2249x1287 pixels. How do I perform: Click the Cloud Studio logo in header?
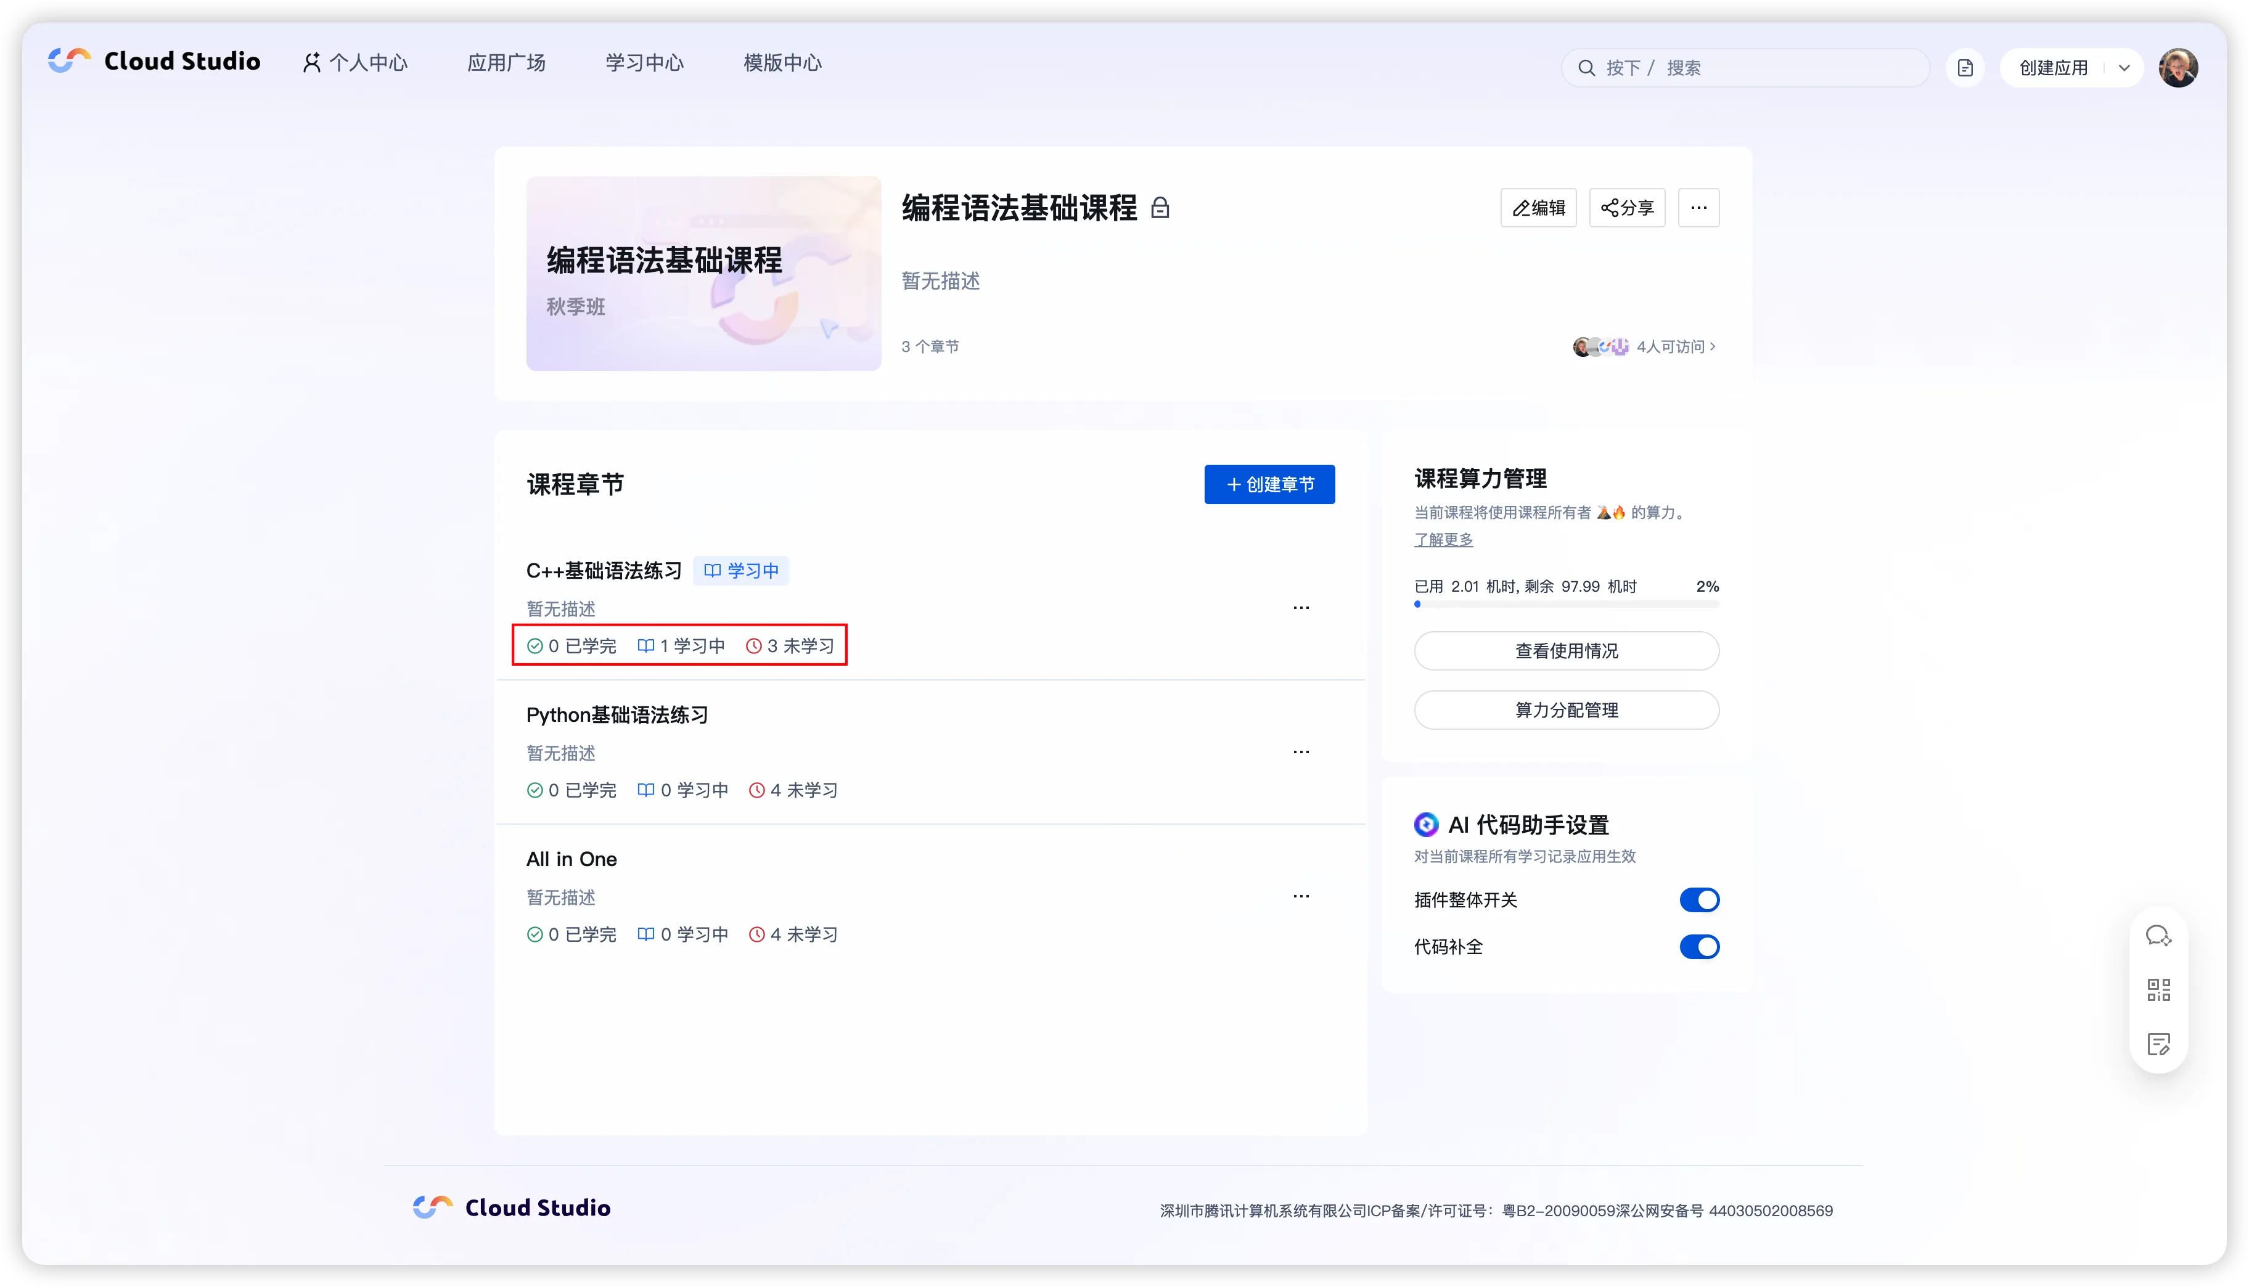tap(155, 61)
